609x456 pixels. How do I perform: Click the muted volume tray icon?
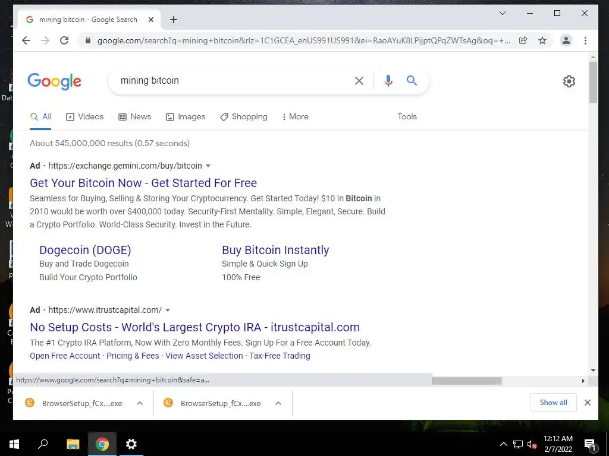[x=532, y=444]
